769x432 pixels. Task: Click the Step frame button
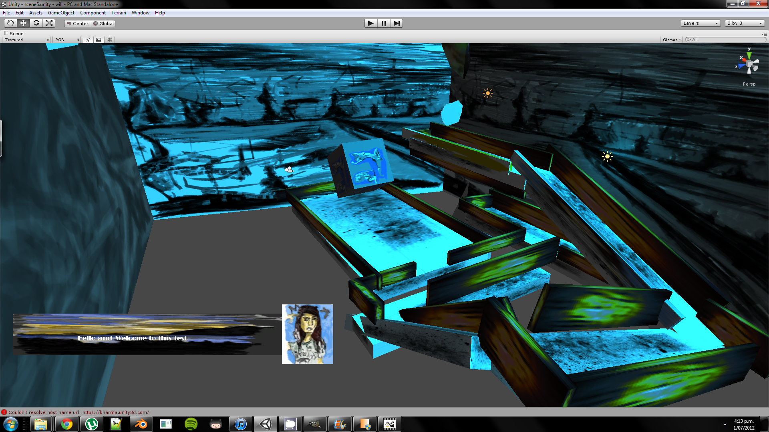(x=396, y=23)
